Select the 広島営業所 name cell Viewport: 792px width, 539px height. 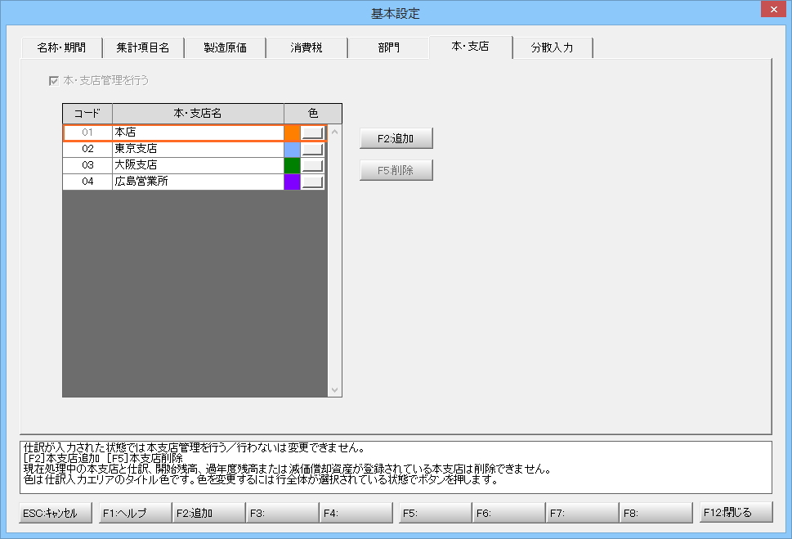198,181
